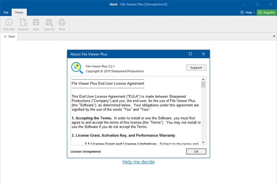Close the About File Viewer Plus dialog
The image size is (277, 190).
[x=203, y=54]
